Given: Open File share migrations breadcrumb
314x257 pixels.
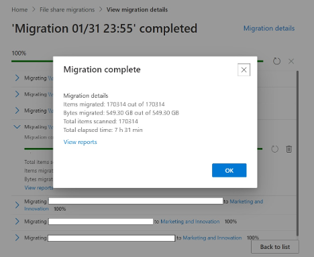Looking at the screenshot, I should [67, 10].
